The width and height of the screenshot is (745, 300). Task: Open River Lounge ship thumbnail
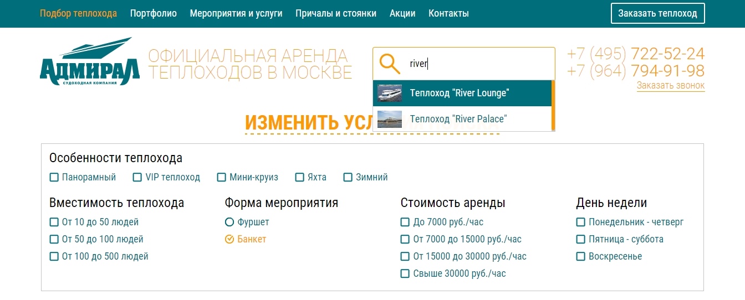(389, 93)
